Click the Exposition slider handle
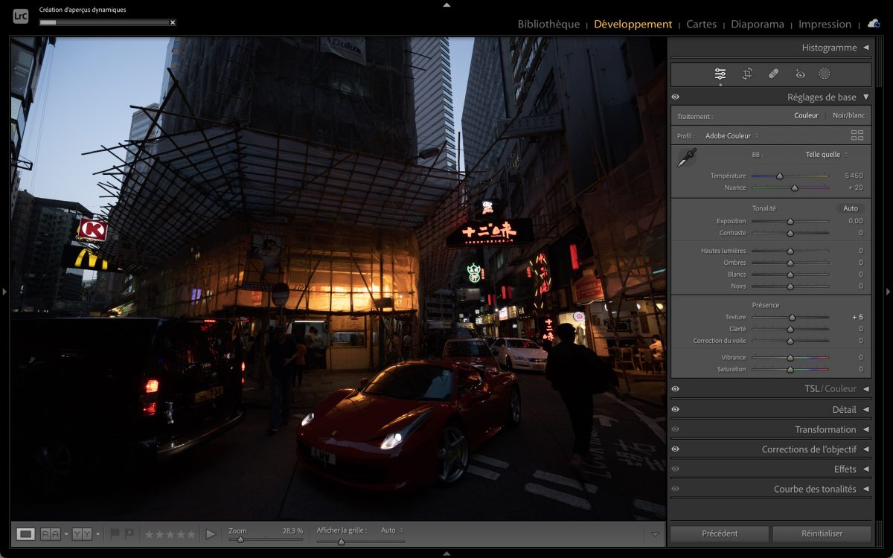 pyautogui.click(x=790, y=221)
